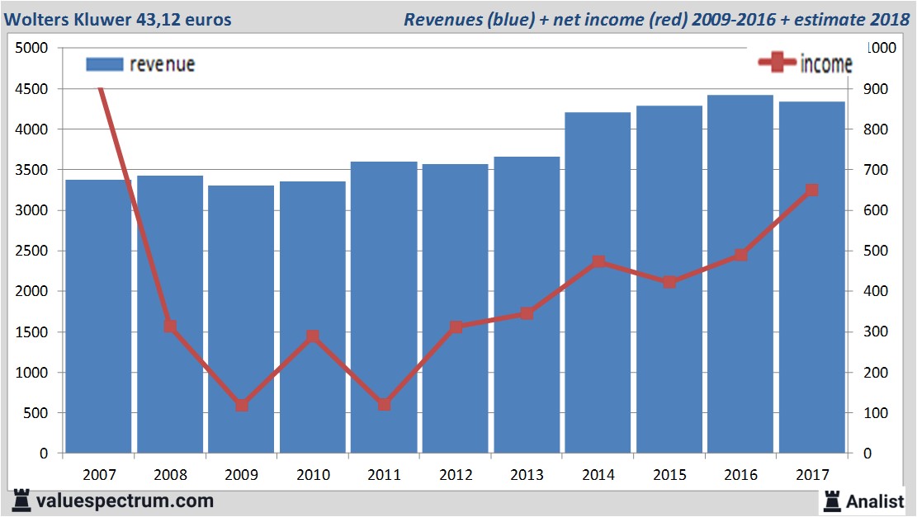Screen dimensions: 917x517
Task: Select the 2016 revenue bar
Action: 740,274
